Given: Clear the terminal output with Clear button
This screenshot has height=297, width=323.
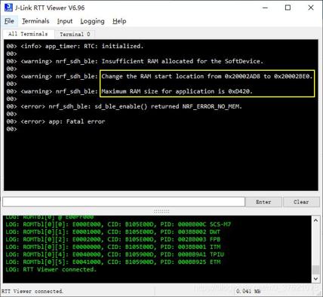Looking at the screenshot, I should pos(301,202).
